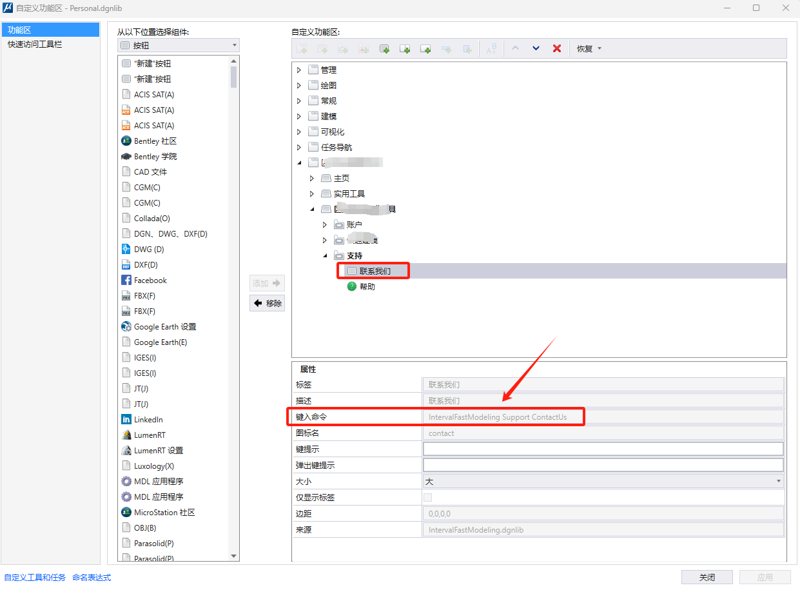
Task: Pick the Facebook icon in component list
Action: tap(126, 280)
